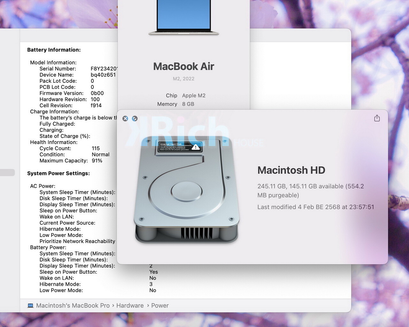Click the share icon in the Quick Look window
This screenshot has height=327, width=409.
[377, 118]
